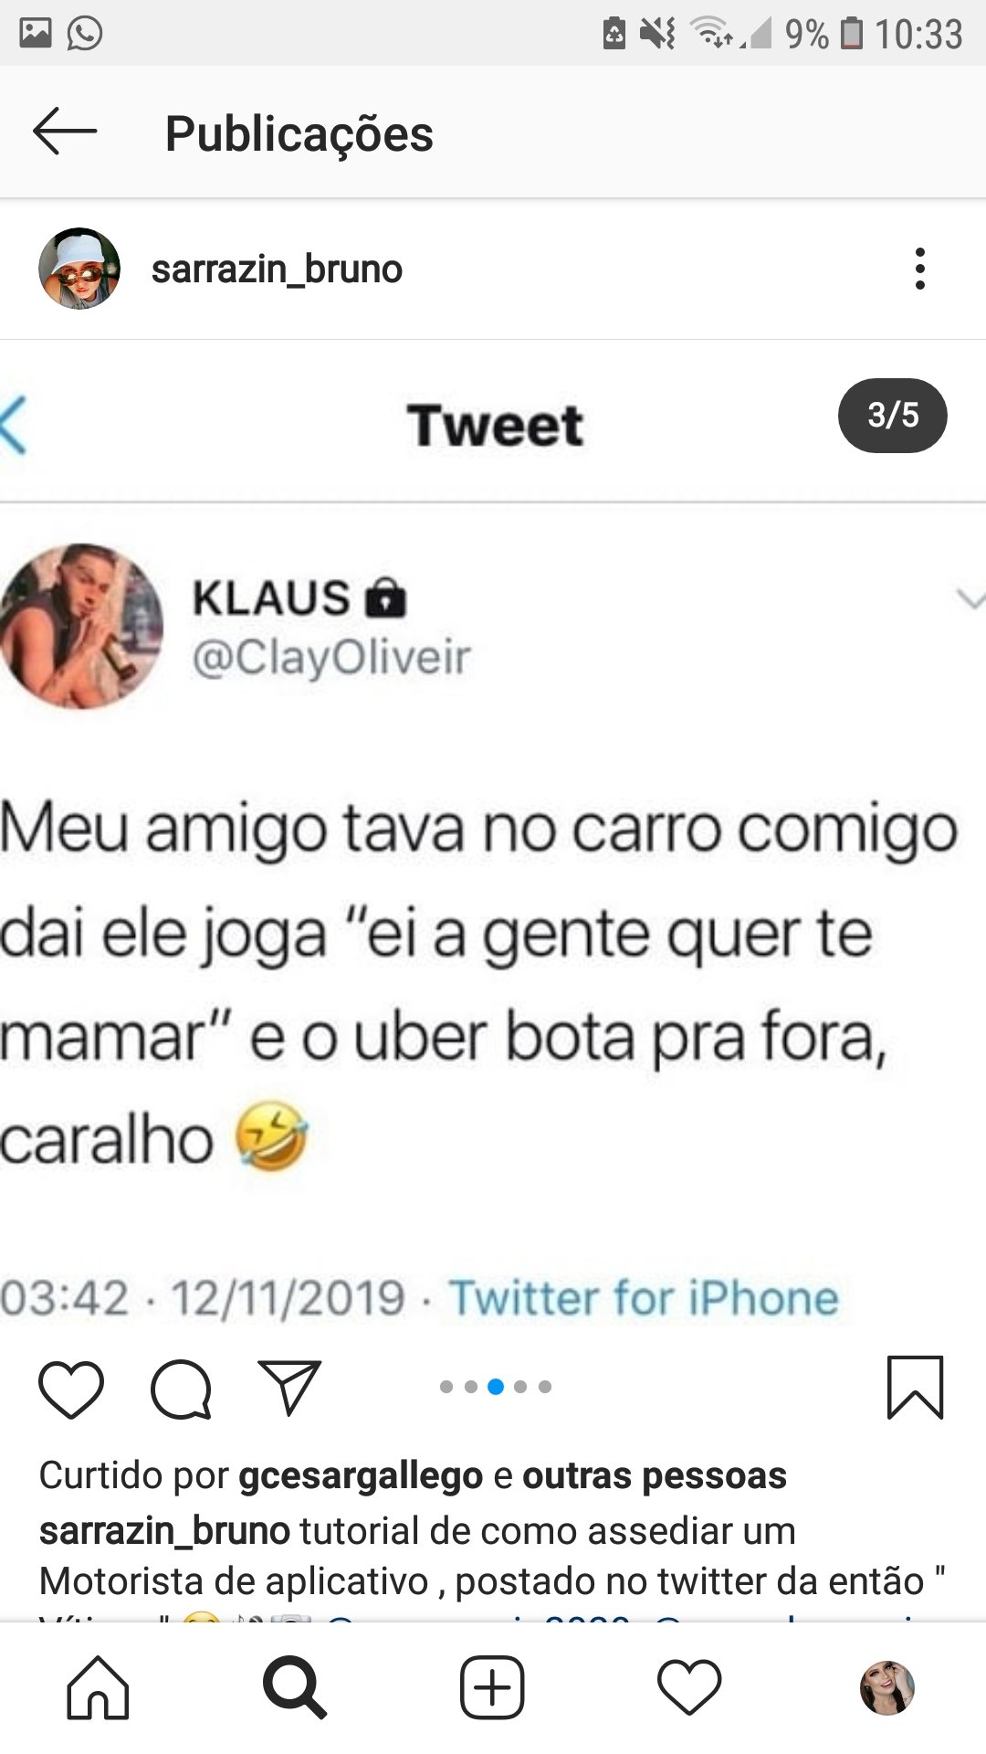
Task: Go back using the arrow beside Publicações
Action: pyautogui.click(x=65, y=132)
